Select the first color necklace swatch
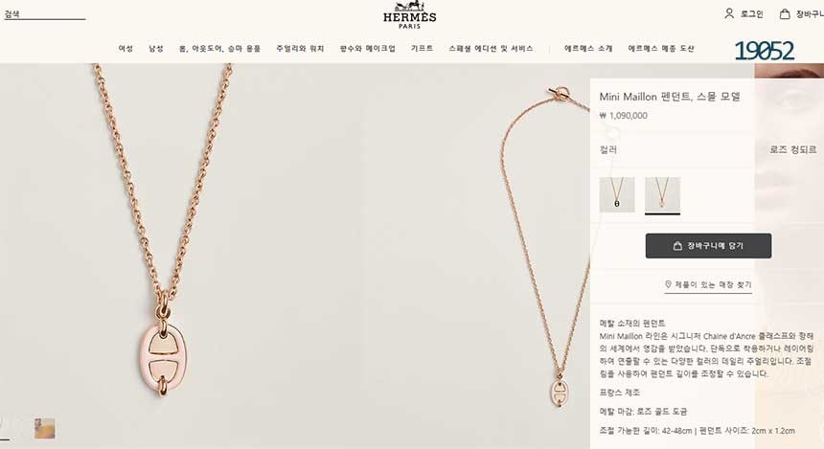824x449 pixels. [617, 195]
